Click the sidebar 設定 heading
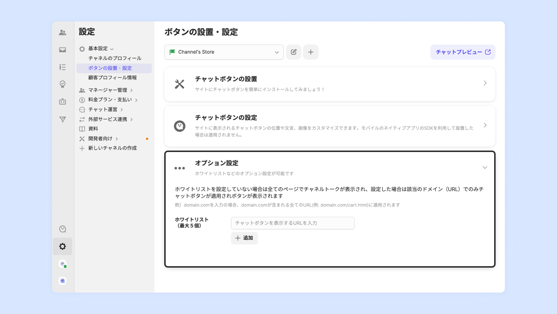Image resolution: width=557 pixels, height=314 pixels. pos(87,32)
